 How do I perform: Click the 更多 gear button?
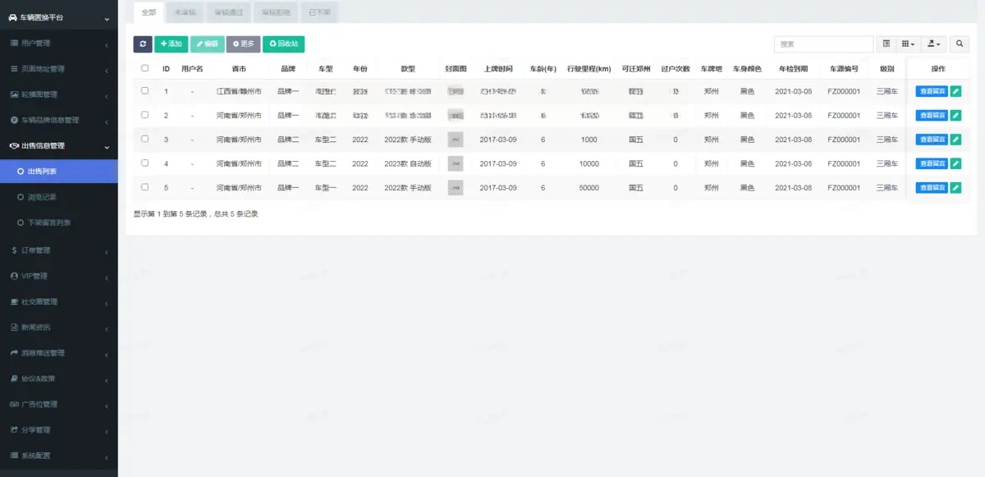click(243, 44)
